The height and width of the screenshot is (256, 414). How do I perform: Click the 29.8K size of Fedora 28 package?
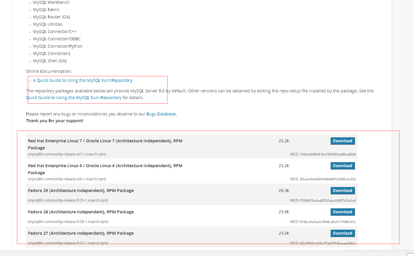point(284,212)
